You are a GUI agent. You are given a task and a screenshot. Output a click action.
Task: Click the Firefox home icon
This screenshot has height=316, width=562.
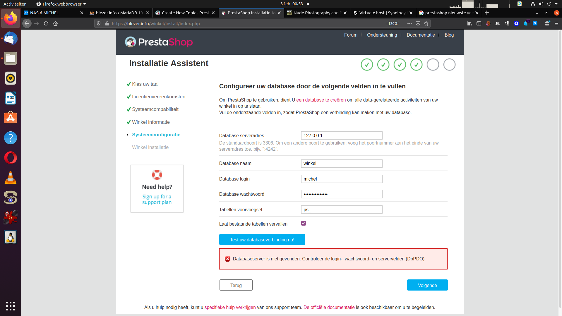(x=55, y=23)
